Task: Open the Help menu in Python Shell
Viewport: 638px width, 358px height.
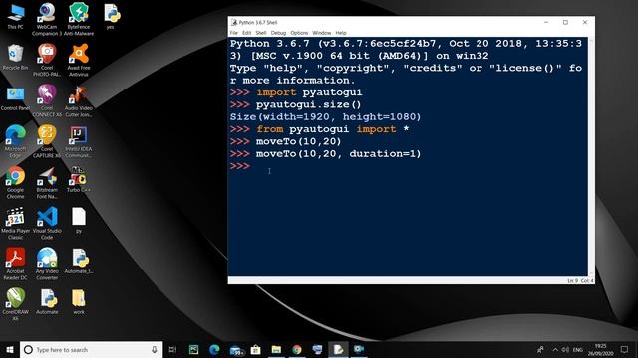Action: point(341,33)
